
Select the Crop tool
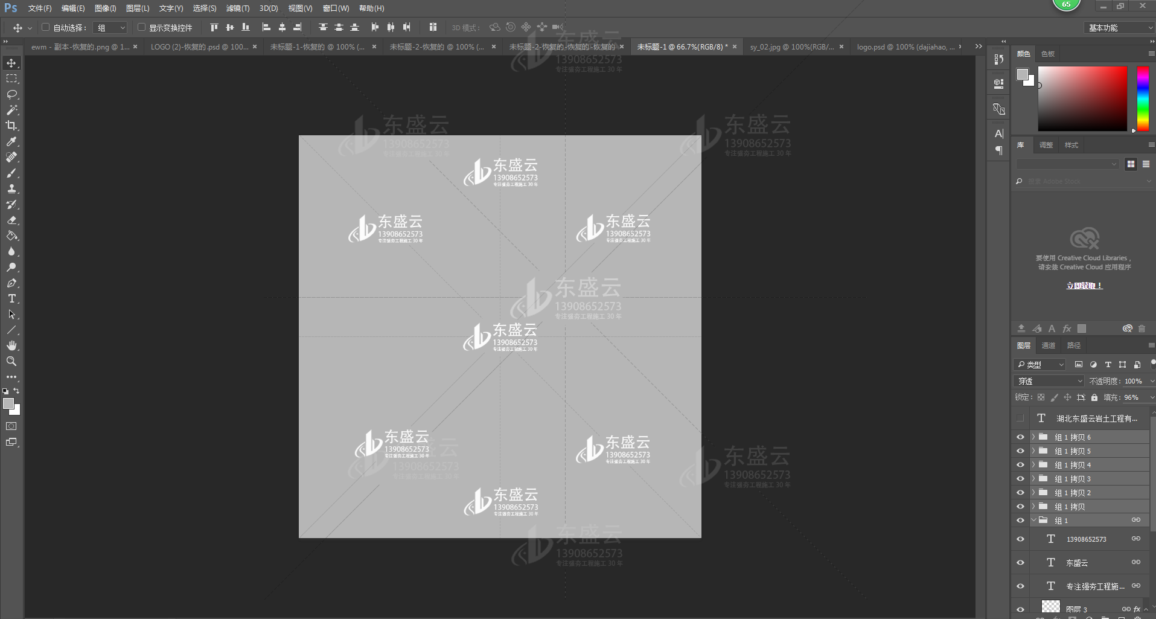click(11, 126)
